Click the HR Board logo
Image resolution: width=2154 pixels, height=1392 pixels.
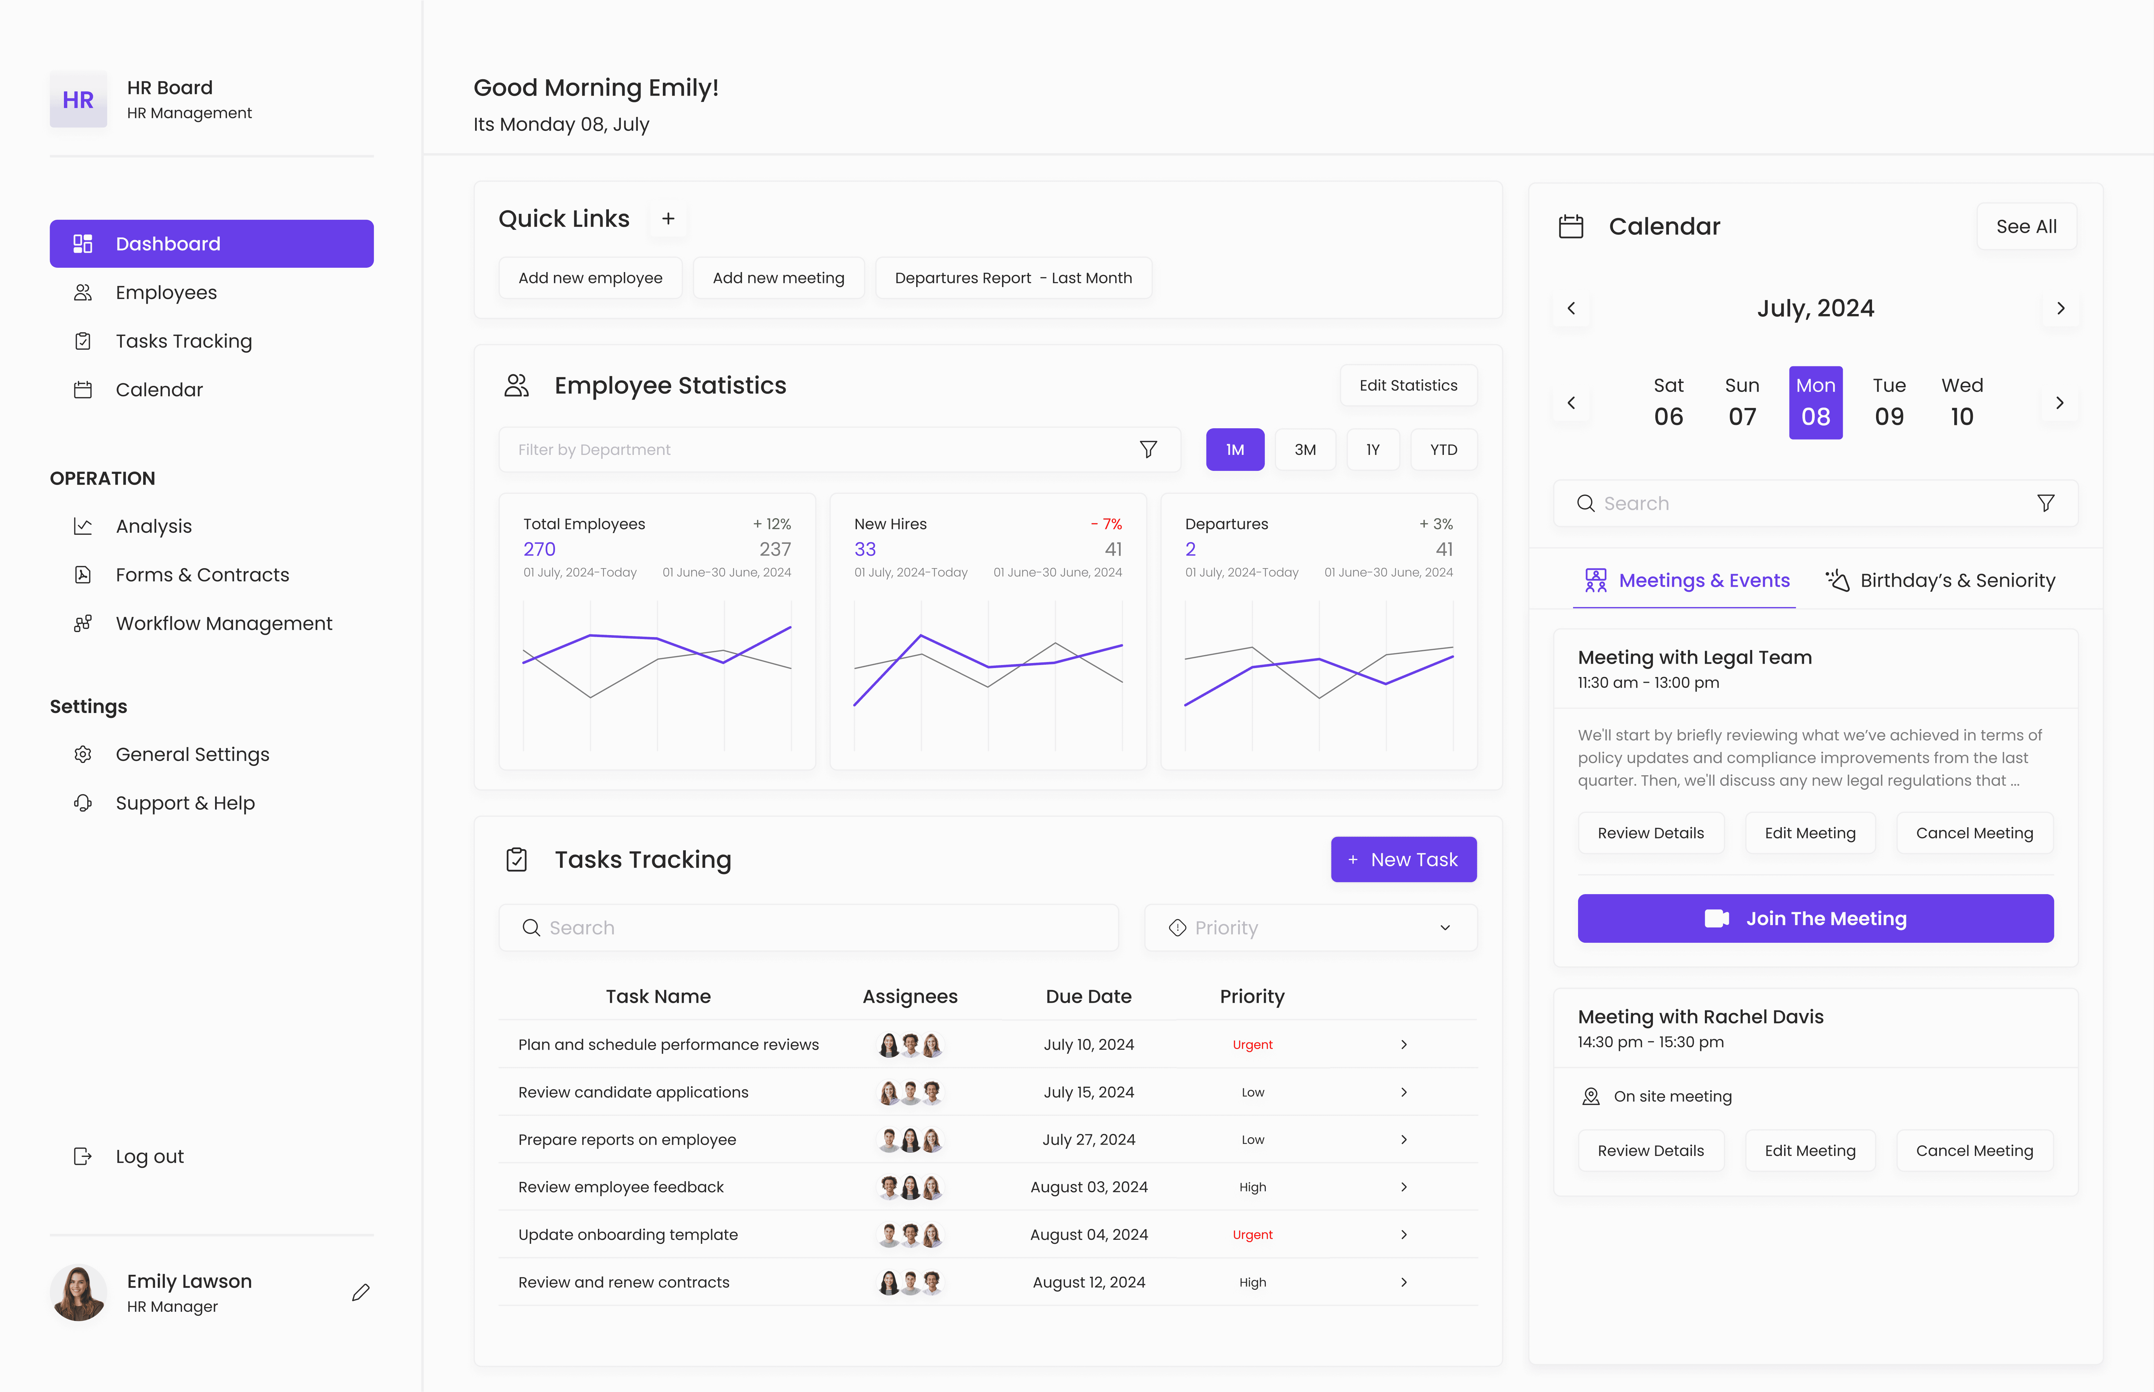[x=79, y=100]
